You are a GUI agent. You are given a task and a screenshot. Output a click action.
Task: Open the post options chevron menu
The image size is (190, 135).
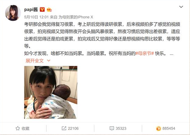coord(181,7)
